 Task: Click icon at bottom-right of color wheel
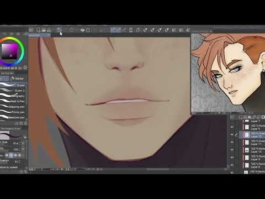(x=25, y=67)
